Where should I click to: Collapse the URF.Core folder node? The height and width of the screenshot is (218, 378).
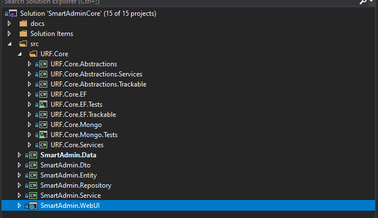20,54
